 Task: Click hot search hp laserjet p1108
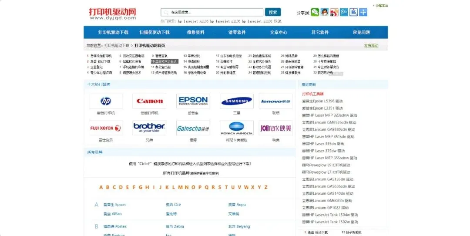(257, 21)
